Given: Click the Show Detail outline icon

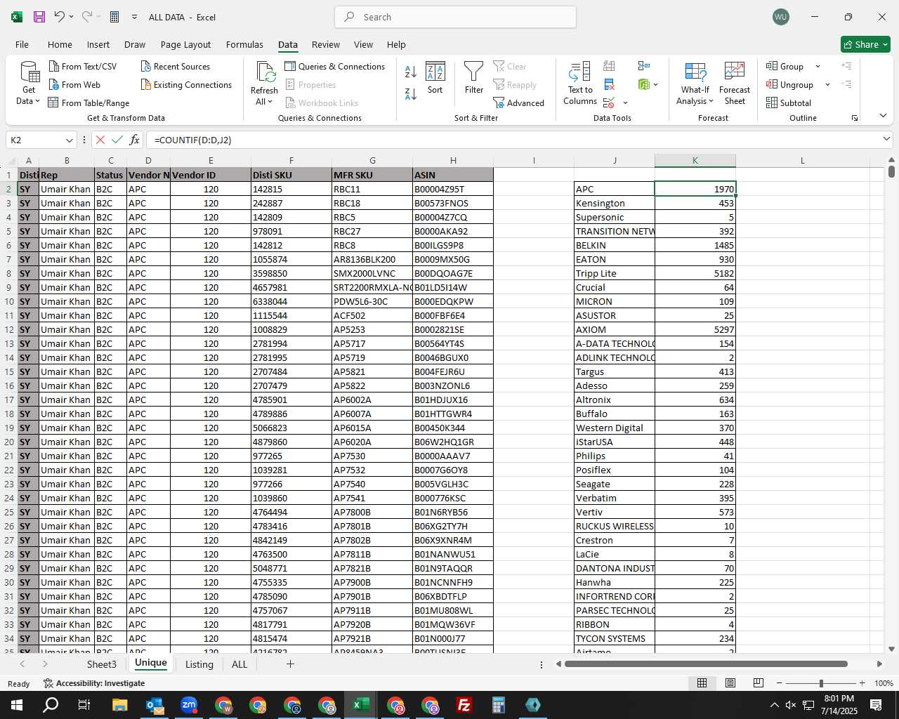Looking at the screenshot, I should tap(846, 66).
